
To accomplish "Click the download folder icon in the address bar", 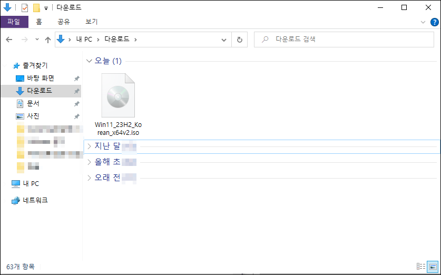I will coord(61,40).
